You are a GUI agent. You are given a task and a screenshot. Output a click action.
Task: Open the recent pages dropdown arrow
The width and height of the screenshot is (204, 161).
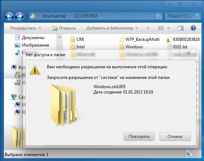tap(26, 16)
